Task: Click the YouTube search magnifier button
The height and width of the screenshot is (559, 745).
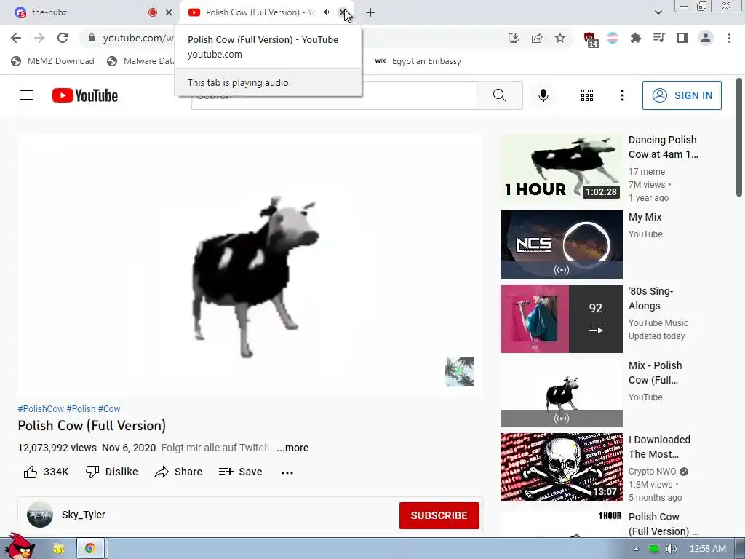Action: 499,95
